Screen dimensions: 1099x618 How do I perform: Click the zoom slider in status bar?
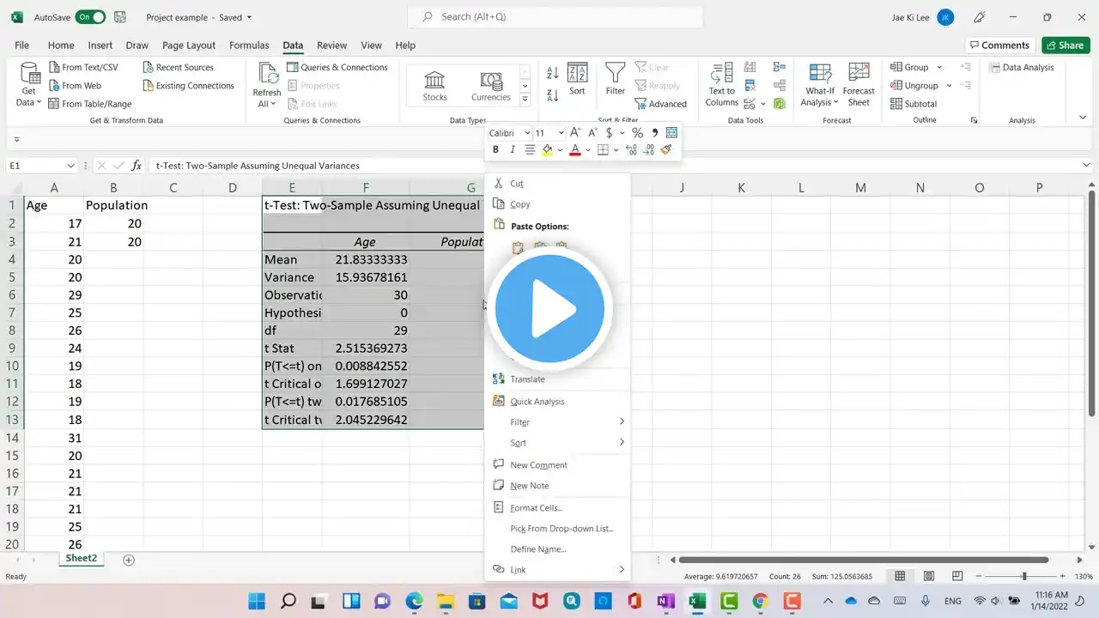tap(1023, 577)
